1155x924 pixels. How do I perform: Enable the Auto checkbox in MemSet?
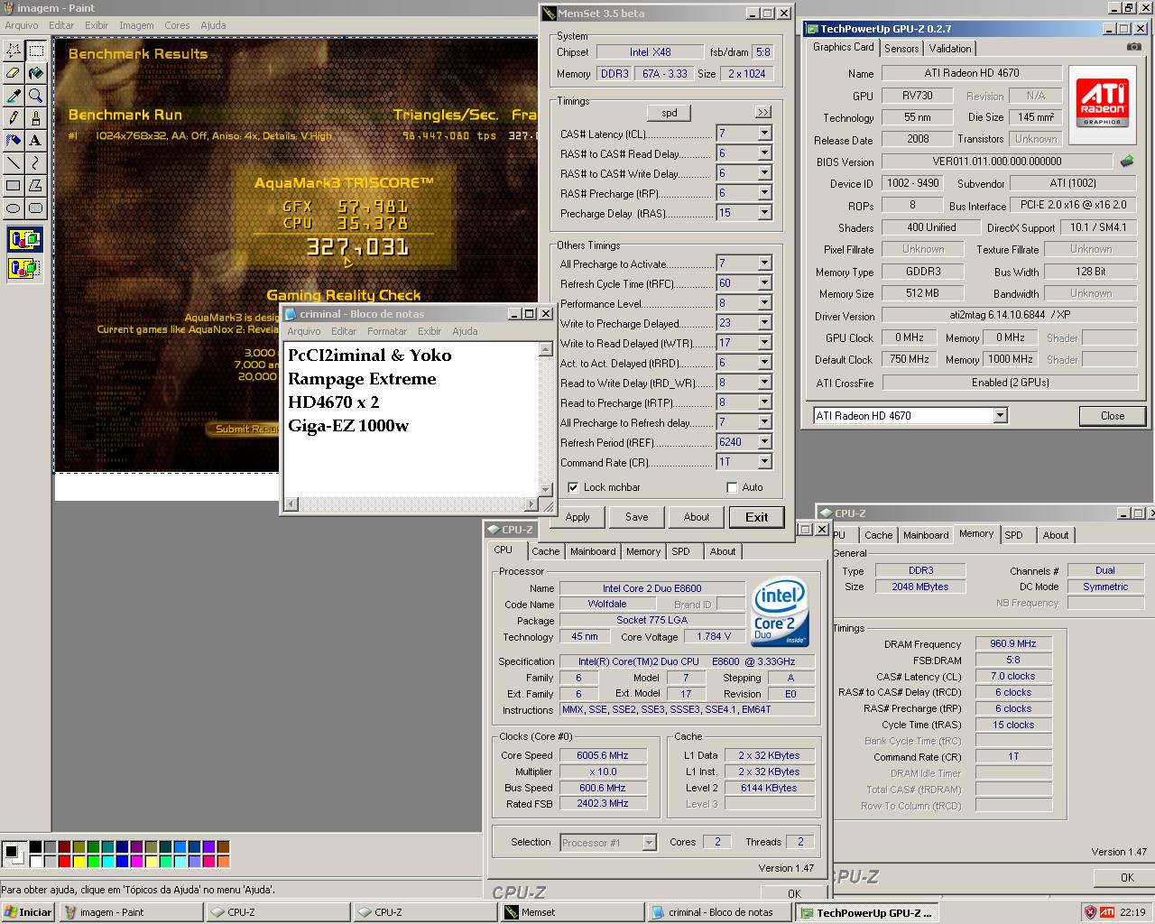pyautogui.click(x=732, y=487)
